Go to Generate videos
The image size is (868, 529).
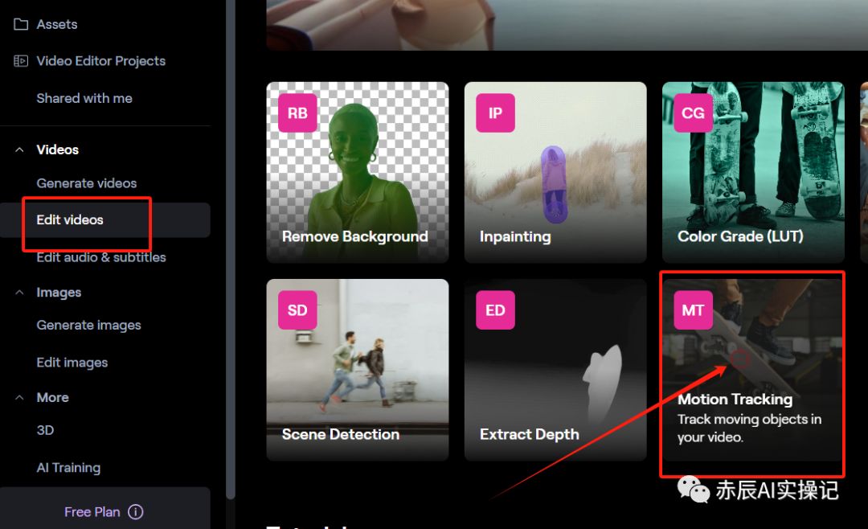pos(86,183)
